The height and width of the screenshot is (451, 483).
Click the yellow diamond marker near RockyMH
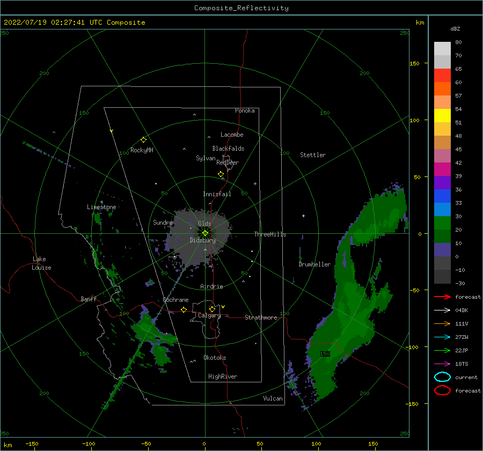pos(143,140)
